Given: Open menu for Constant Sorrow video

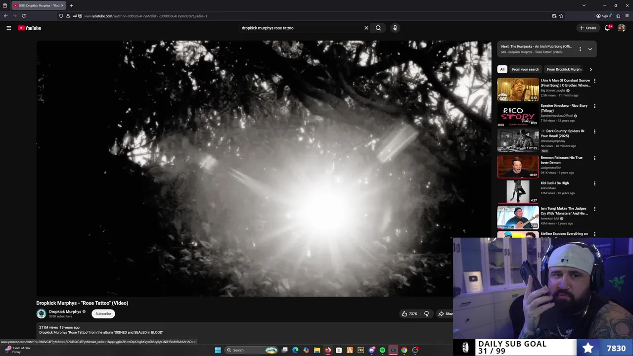Looking at the screenshot, I should (594, 81).
